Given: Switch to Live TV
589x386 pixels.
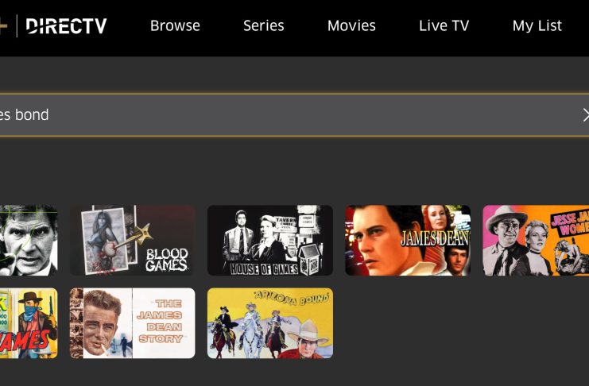Looking at the screenshot, I should [444, 25].
